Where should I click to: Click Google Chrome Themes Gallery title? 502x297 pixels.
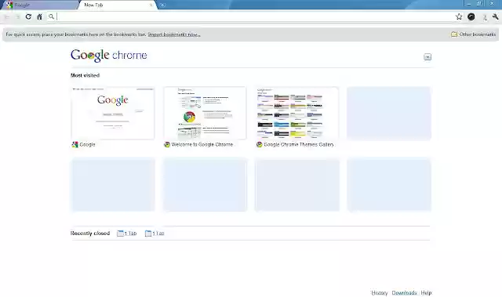click(299, 144)
